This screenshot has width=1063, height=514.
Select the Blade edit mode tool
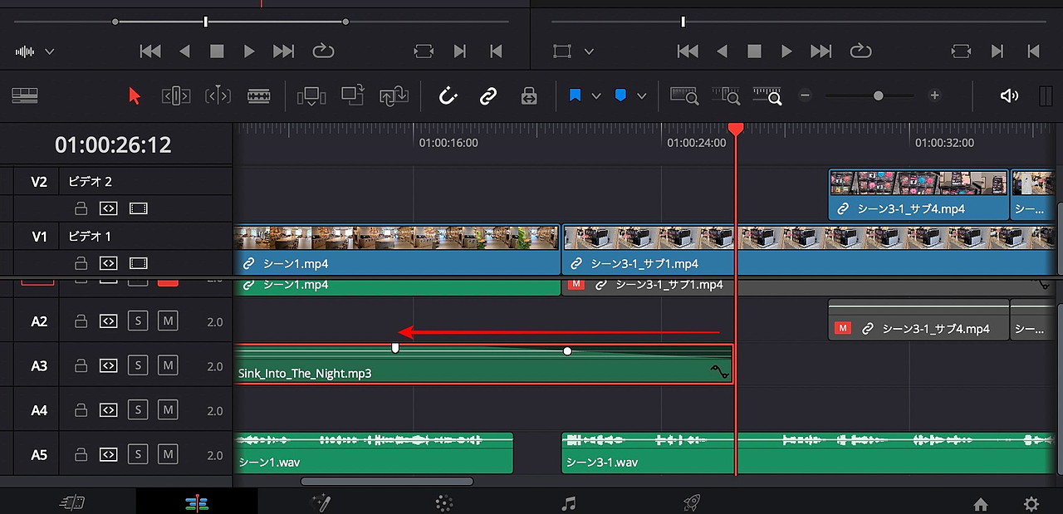[x=258, y=95]
